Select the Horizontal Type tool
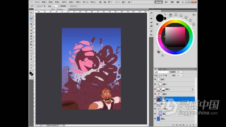Viewport: 226px width, 127px height. pyautogui.click(x=31, y=56)
